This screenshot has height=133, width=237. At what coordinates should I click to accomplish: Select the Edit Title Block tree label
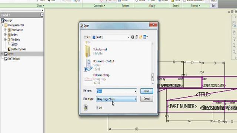coord(14,59)
